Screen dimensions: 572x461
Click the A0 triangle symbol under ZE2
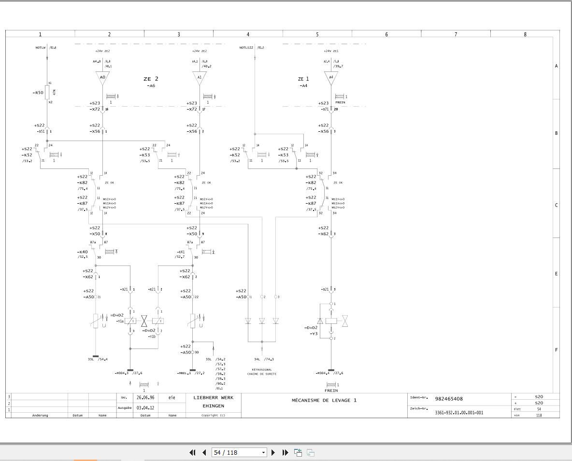(x=102, y=77)
